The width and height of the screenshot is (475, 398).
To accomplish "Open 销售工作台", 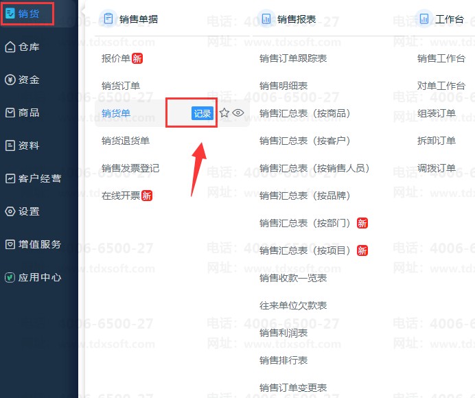I will (x=441, y=58).
